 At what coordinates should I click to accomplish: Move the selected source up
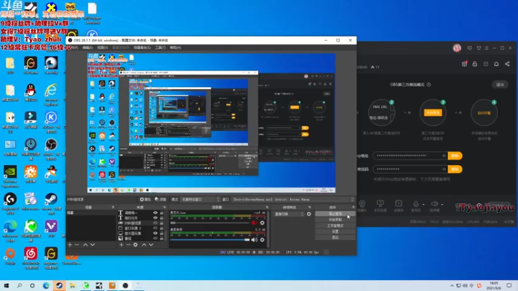click(x=144, y=245)
